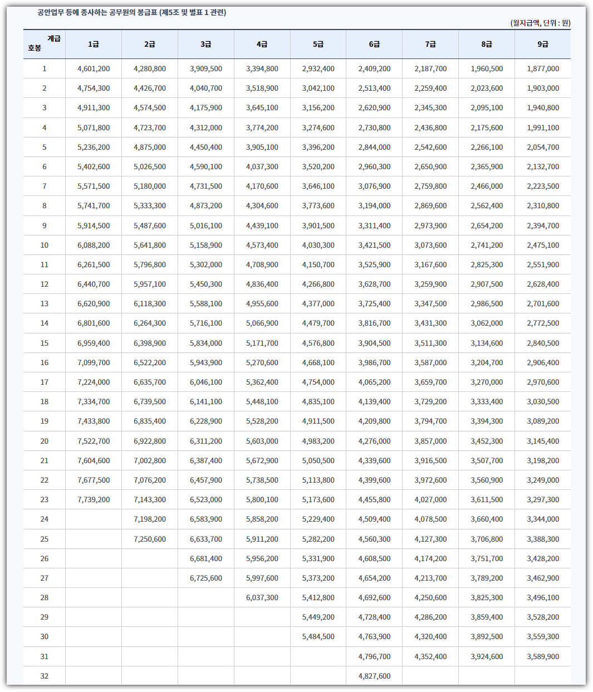
Task: Select the cell 7,739,200
Action: [94, 500]
